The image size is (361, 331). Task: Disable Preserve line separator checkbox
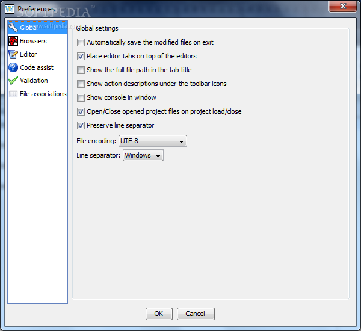(81, 126)
